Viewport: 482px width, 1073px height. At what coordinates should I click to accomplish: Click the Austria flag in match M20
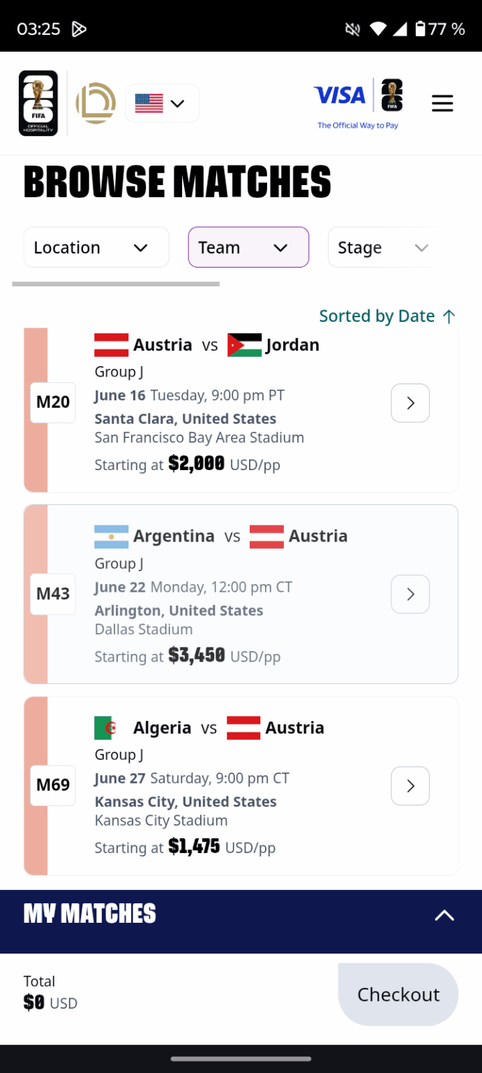coord(110,344)
